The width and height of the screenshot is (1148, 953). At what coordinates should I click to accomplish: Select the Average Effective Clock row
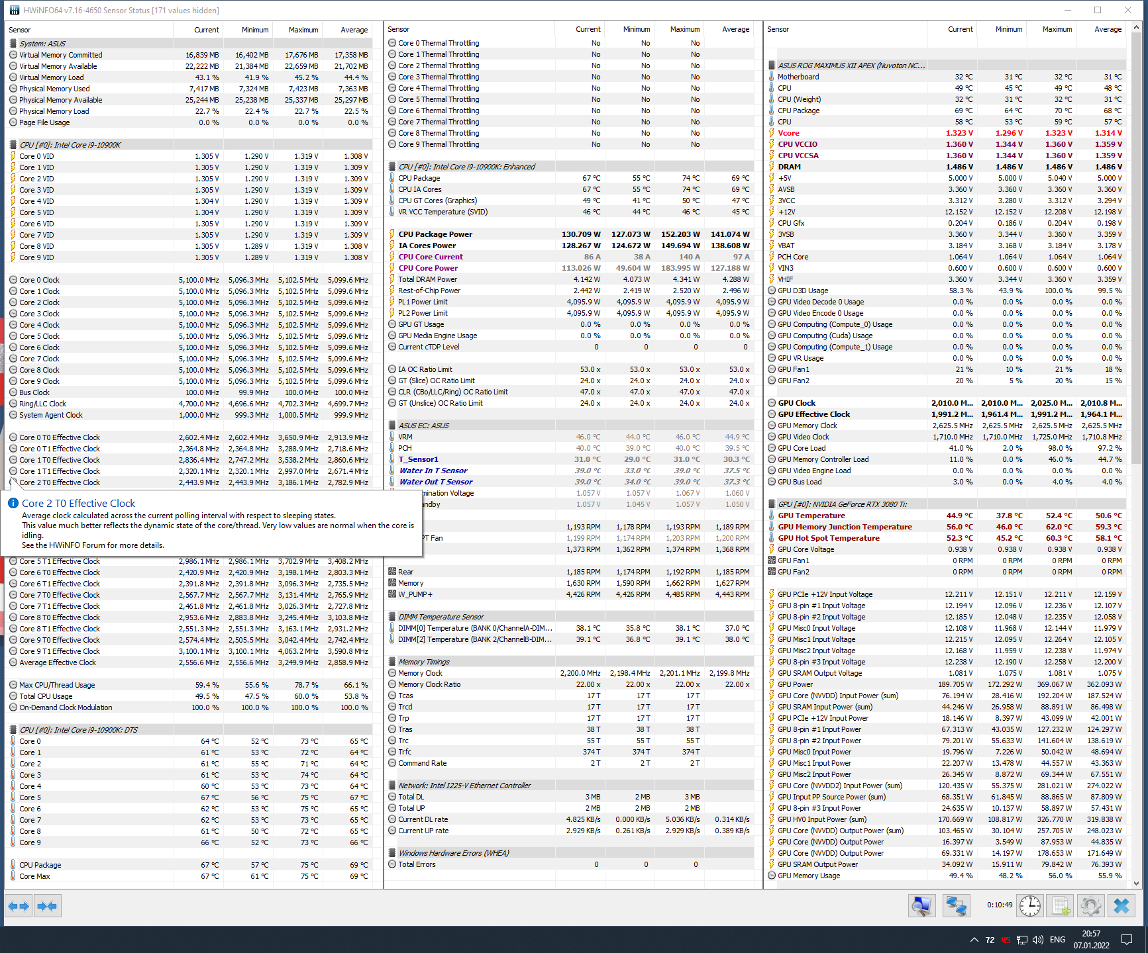tap(191, 662)
